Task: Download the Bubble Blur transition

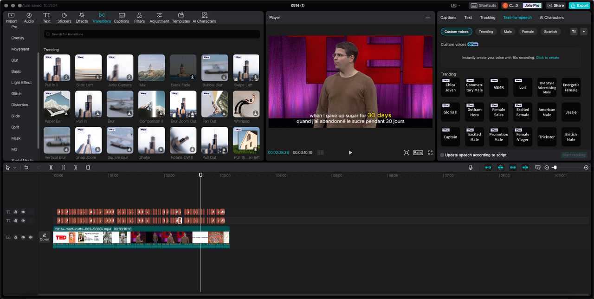Action: [224, 77]
